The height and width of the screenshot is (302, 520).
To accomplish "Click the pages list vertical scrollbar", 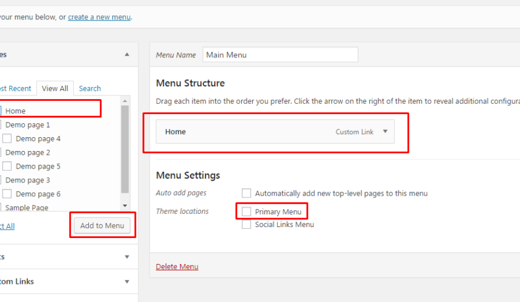I will tap(125, 149).
